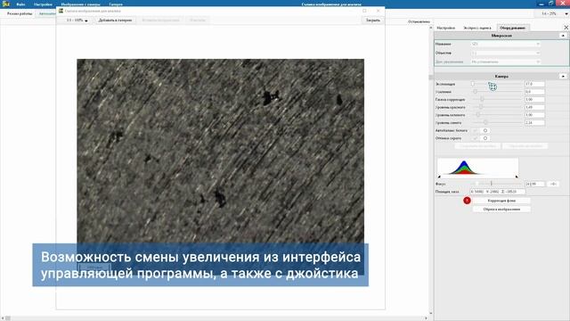Click the Режим работы toolbar label
Viewport: 570px width, 321px height.
click(x=20, y=13)
